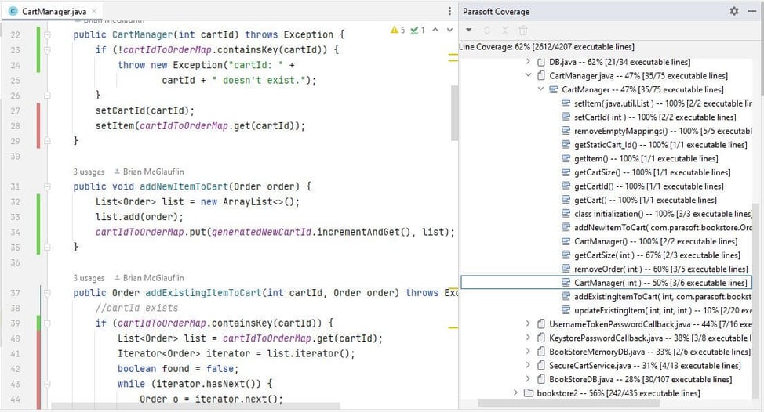
Task: Click the method icon beside setCartId( int )
Action: coord(566,117)
